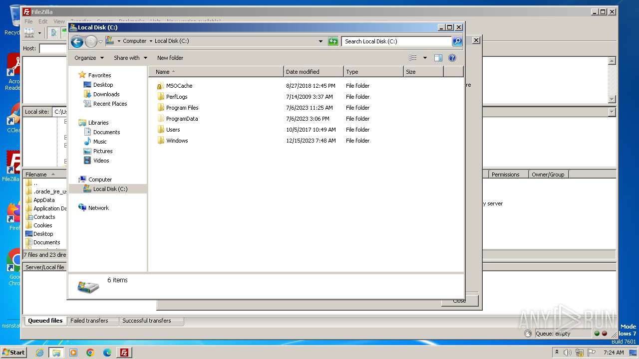
Task: Click in Search Local Disk (C:) field
Action: (397, 41)
